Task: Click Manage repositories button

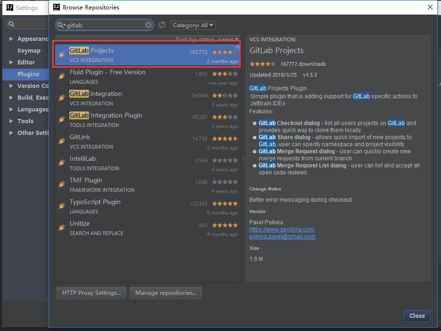Action: pyautogui.click(x=166, y=293)
